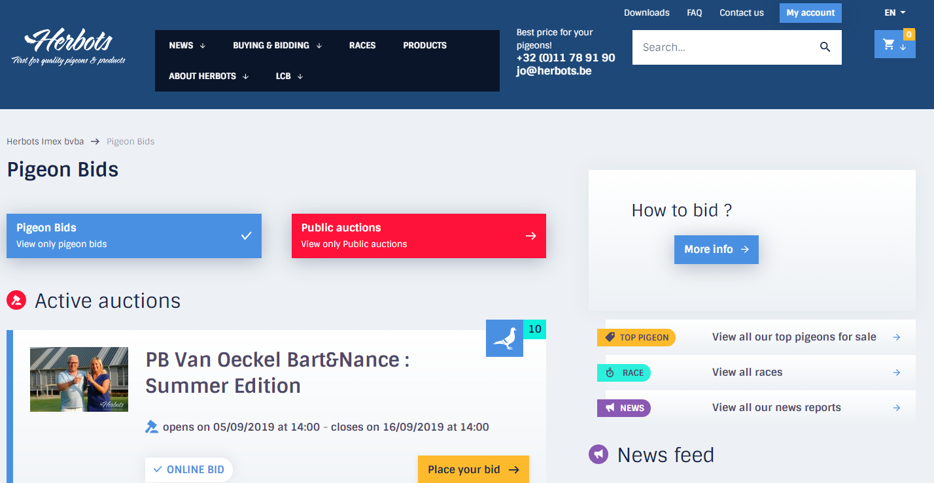Click the blue gavel icon next to opening dates

pos(152,427)
